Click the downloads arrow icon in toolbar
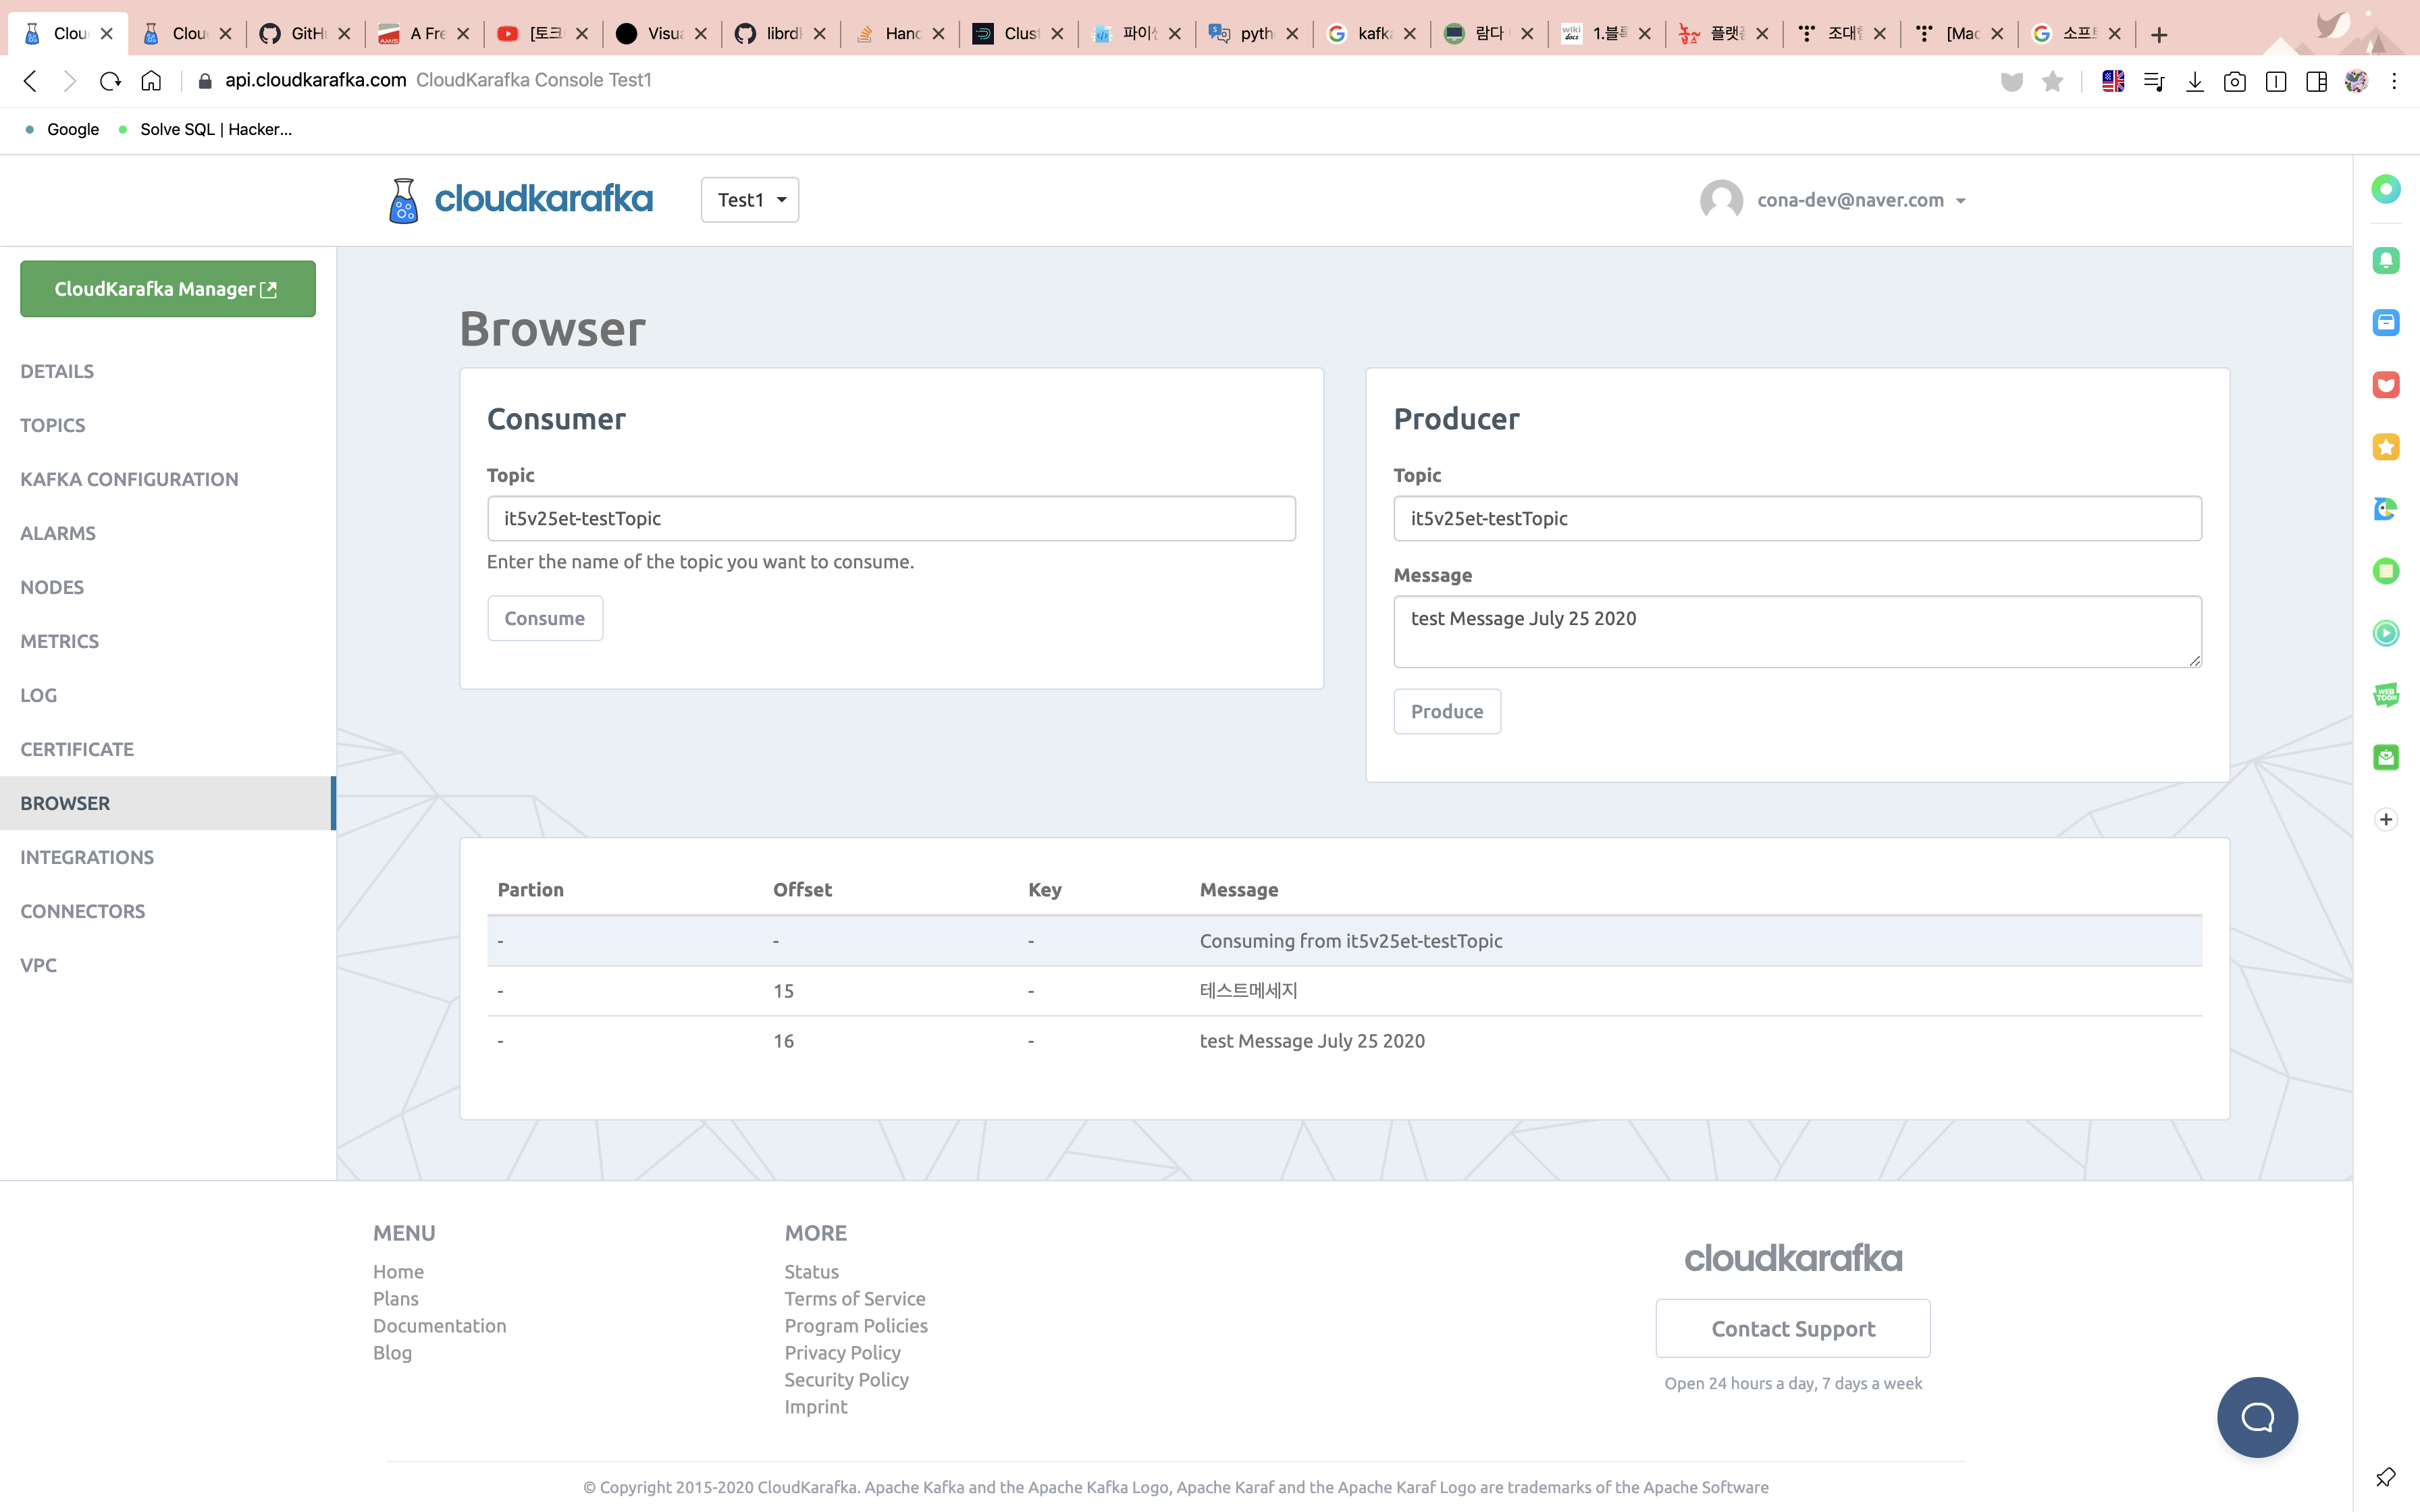Screen dimensions: 2420x1512 (x=2194, y=82)
